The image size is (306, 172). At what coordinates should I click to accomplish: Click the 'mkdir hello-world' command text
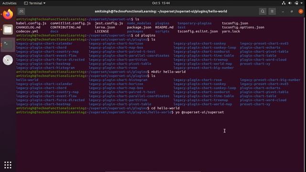click(x=168, y=72)
